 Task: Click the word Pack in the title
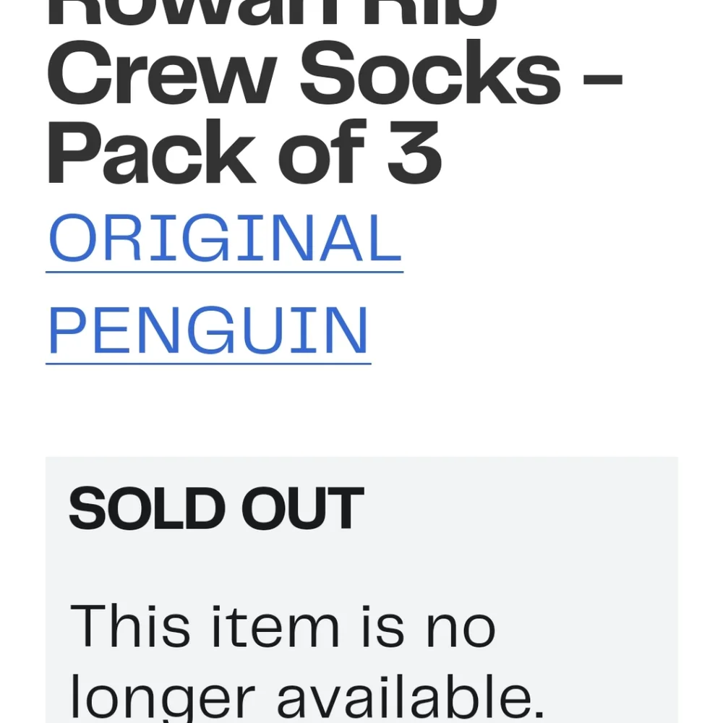(151, 152)
